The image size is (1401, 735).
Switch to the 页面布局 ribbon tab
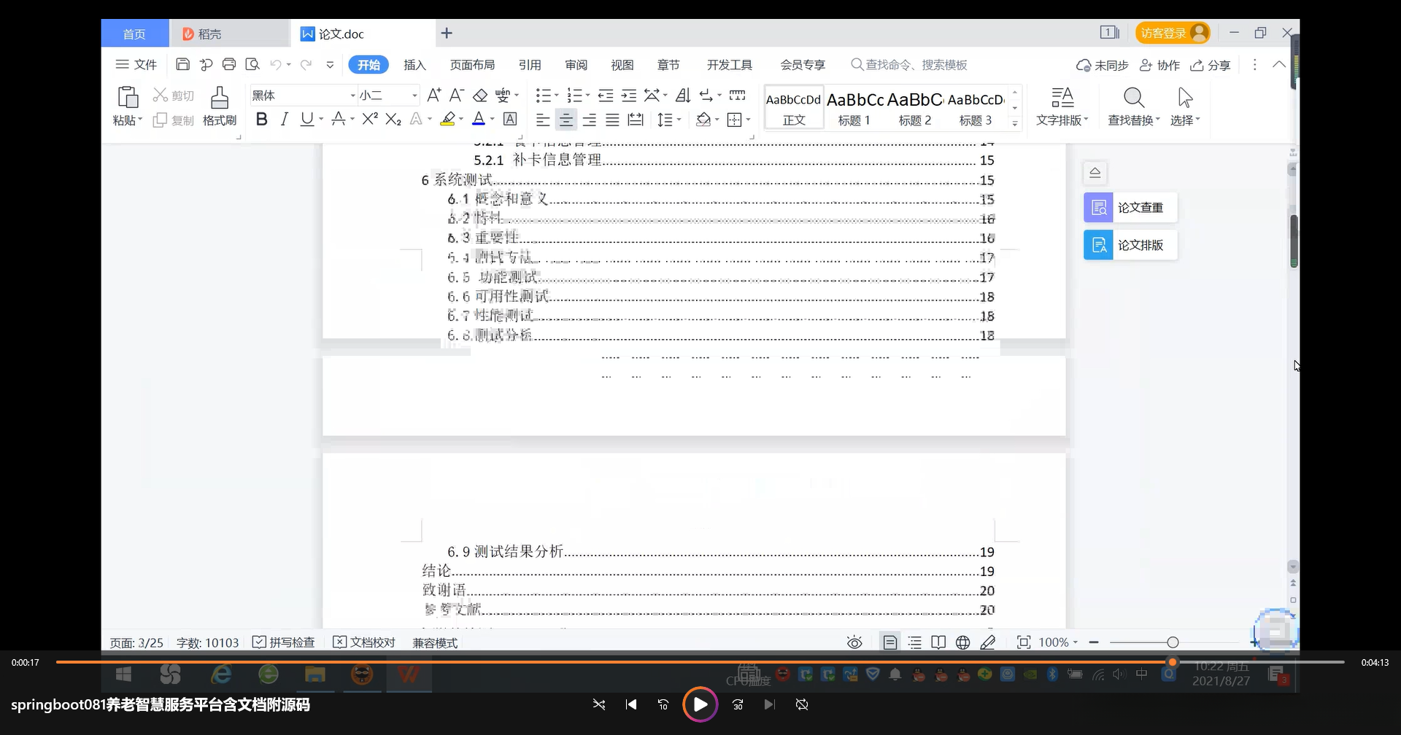tap(472, 64)
